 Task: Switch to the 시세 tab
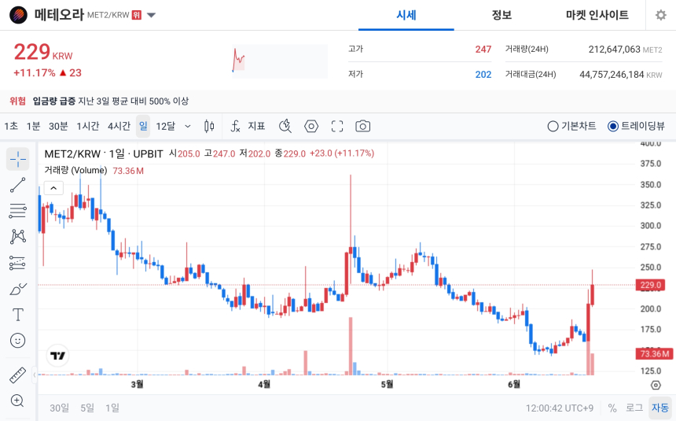(406, 15)
